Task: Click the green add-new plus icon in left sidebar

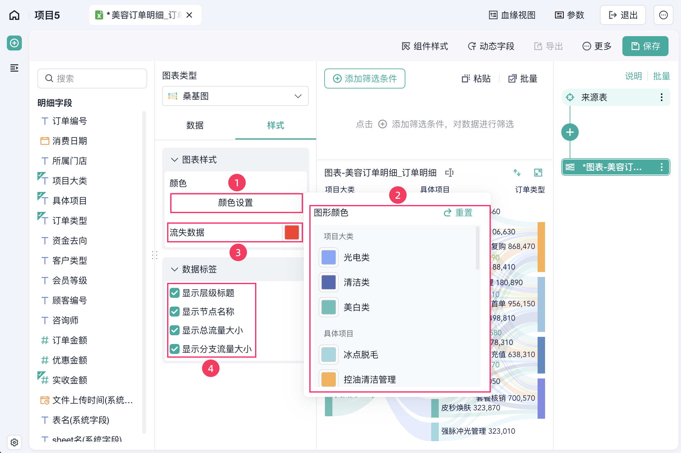Action: (x=14, y=43)
